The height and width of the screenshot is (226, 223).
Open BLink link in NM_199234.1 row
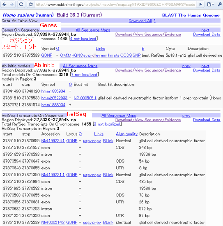click(108, 141)
